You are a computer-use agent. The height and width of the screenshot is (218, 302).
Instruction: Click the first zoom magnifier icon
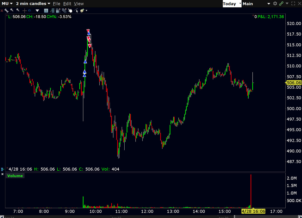click(x=12, y=10)
